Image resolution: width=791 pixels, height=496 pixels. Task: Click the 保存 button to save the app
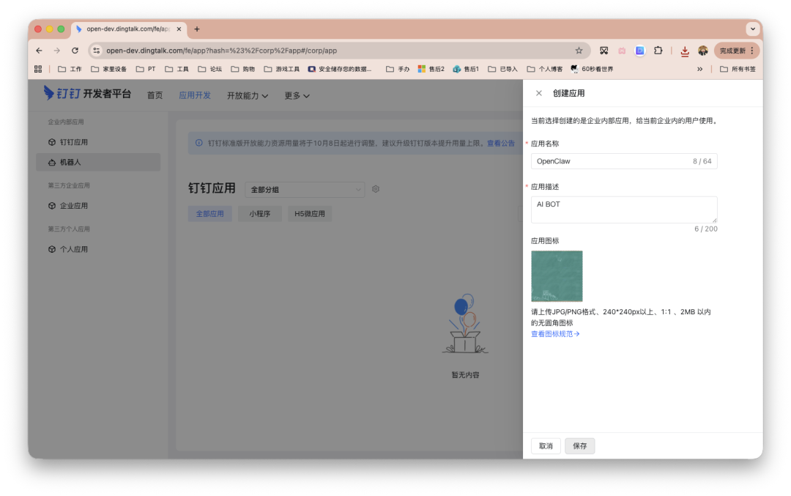click(x=579, y=445)
